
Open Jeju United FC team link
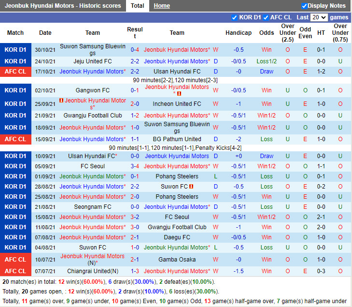(x=93, y=61)
